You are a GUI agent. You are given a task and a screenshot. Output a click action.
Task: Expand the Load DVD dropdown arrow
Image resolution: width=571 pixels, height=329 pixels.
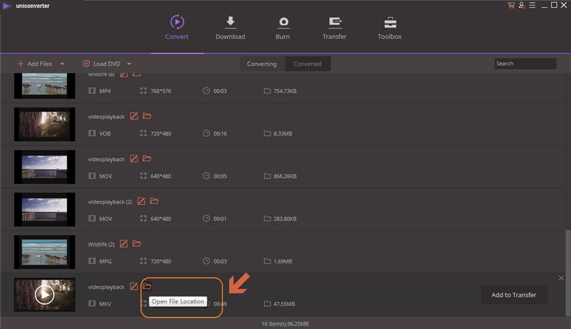point(129,64)
